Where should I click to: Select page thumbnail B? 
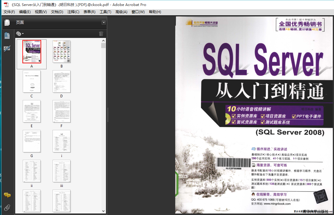coord(61,52)
